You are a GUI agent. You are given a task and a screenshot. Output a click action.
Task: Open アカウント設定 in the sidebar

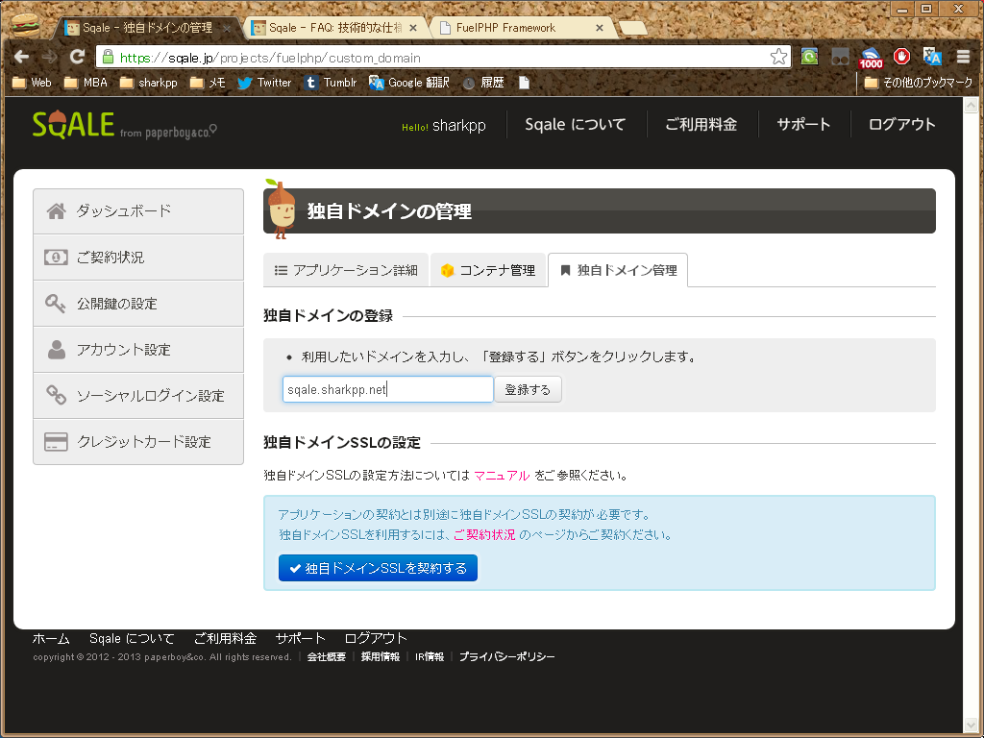coord(138,350)
